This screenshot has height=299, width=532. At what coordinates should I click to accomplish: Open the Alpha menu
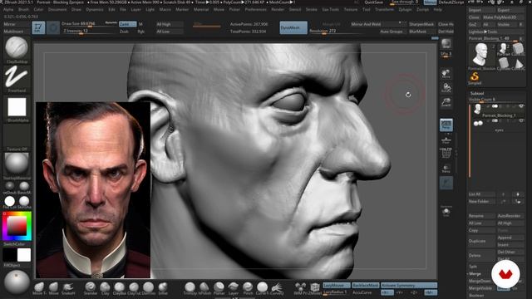[x=8, y=9]
